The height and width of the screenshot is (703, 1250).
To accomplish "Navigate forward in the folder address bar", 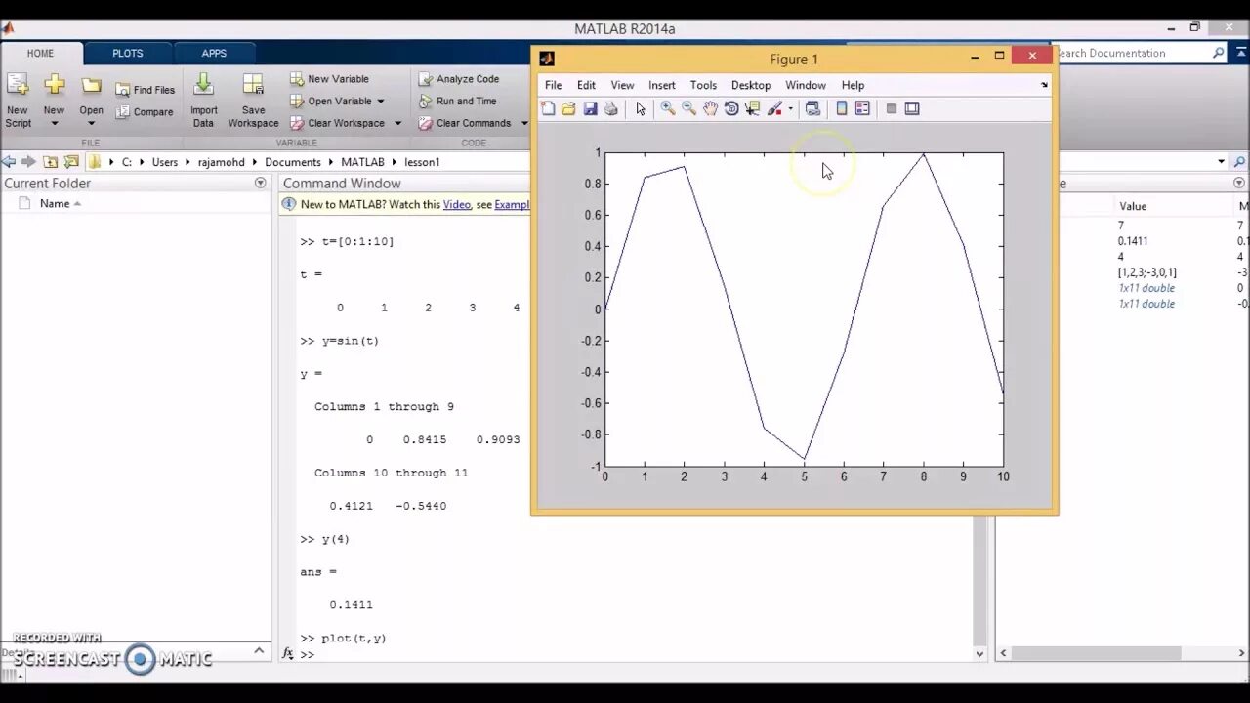I will pos(28,162).
